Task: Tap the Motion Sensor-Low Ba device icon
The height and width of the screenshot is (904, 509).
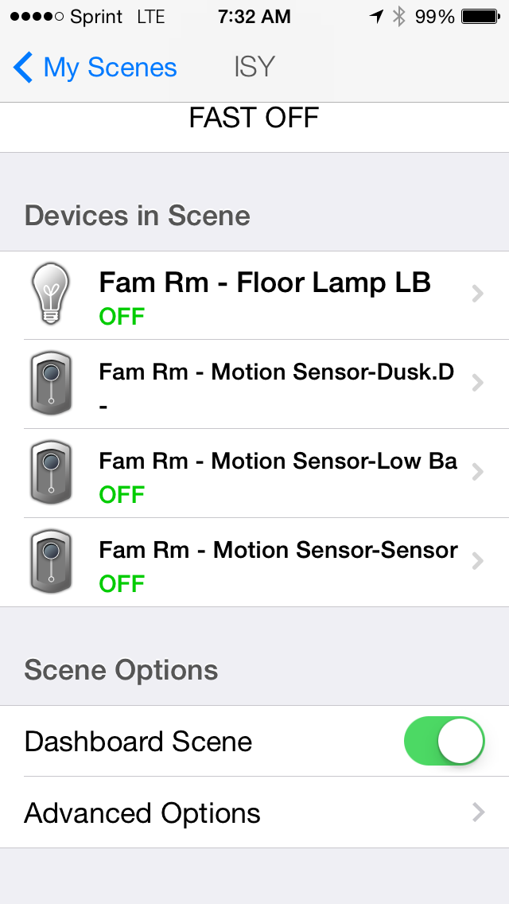Action: click(x=50, y=473)
